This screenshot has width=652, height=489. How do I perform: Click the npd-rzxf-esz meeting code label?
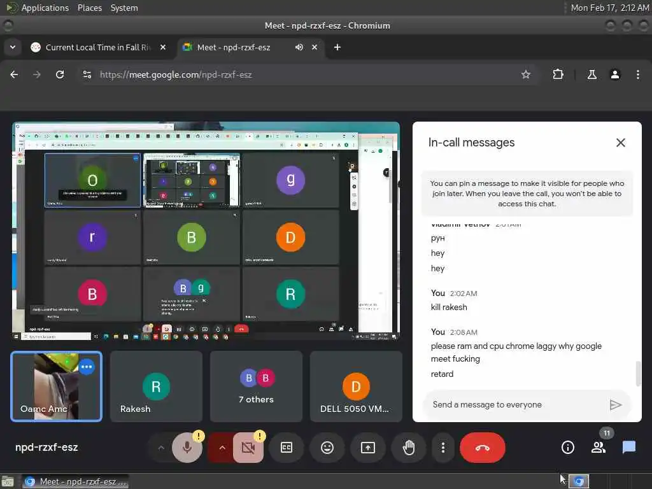pos(46,448)
